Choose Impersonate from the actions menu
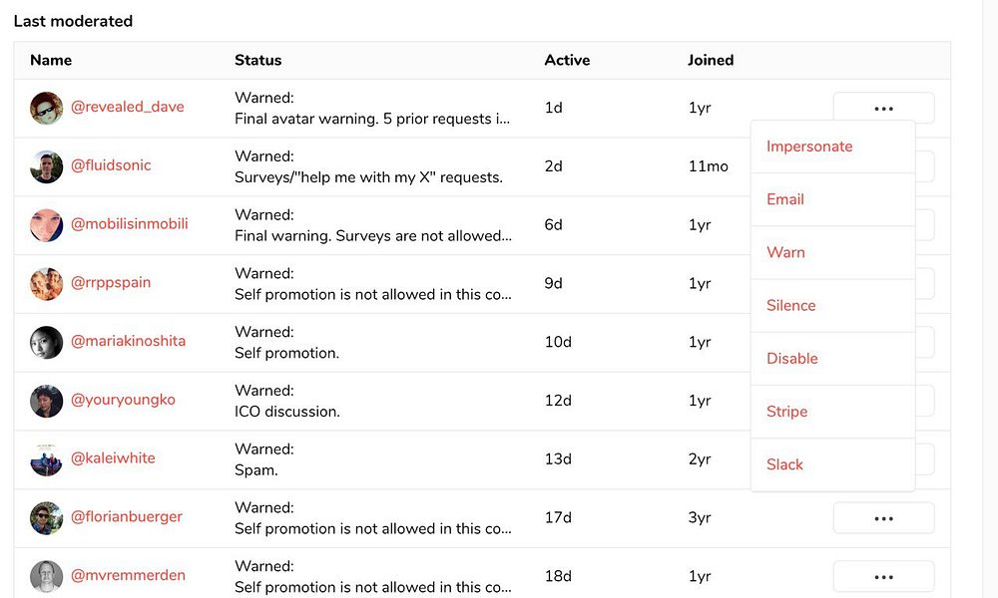 809,147
